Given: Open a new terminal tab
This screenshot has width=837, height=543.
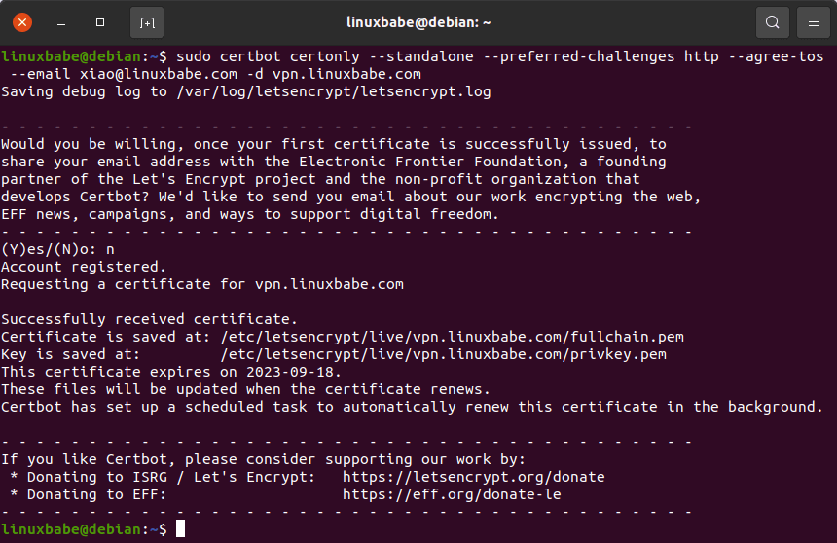Looking at the screenshot, I should tap(146, 22).
